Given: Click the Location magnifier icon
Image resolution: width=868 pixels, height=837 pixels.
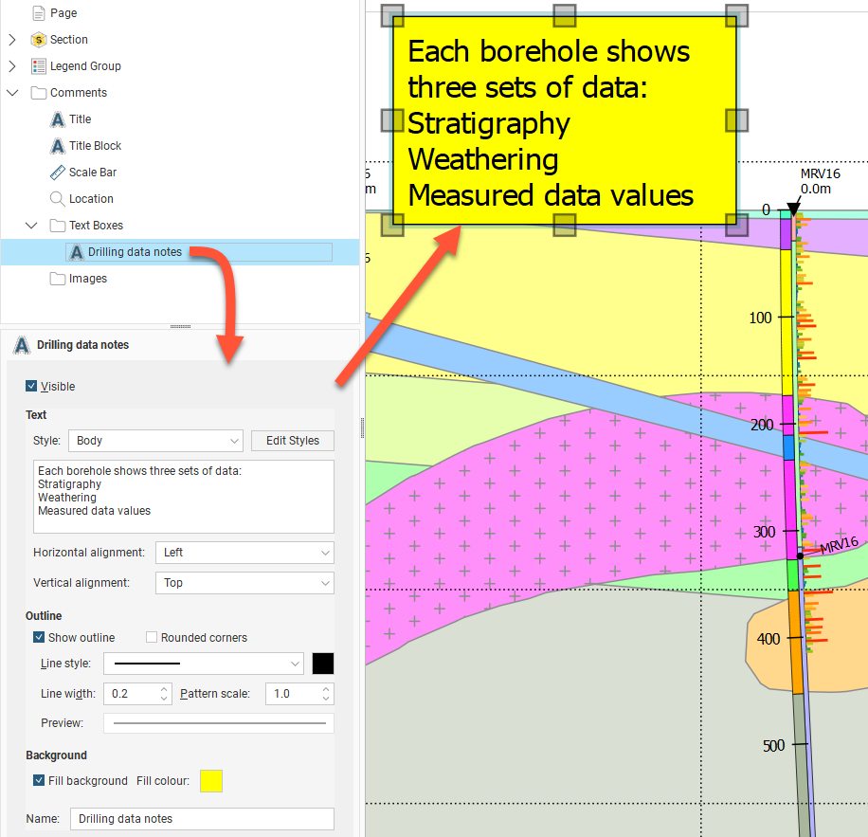Looking at the screenshot, I should (x=58, y=199).
